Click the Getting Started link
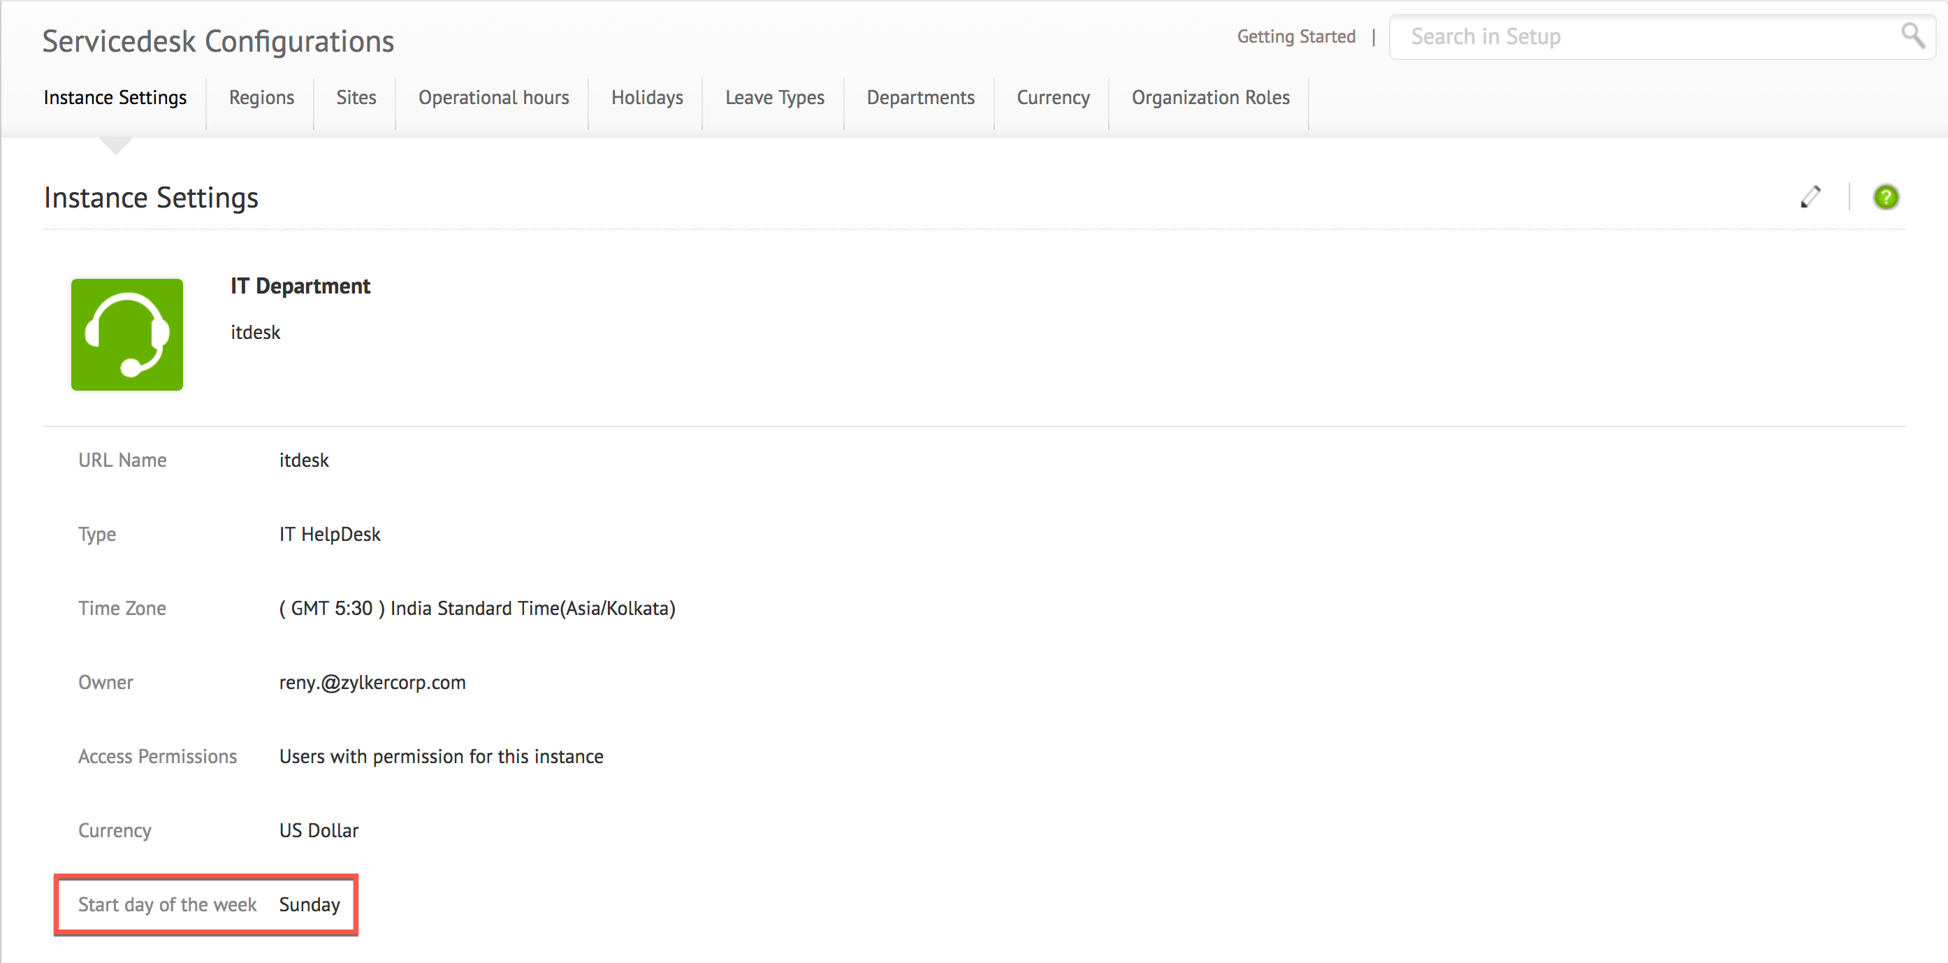This screenshot has width=1948, height=963. [1295, 36]
